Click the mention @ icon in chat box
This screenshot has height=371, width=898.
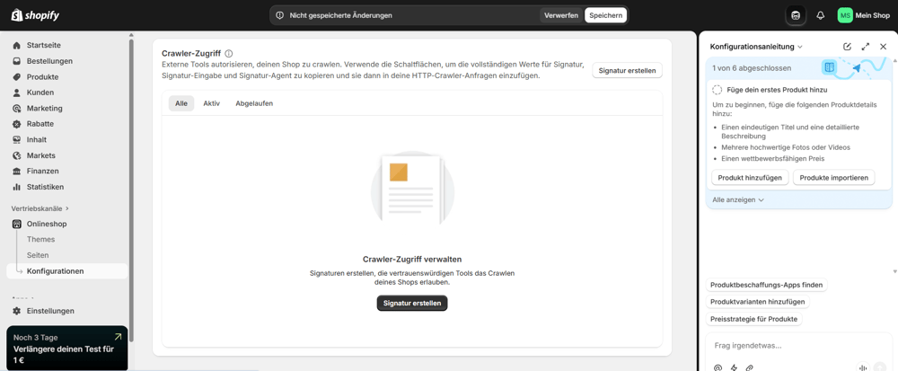point(718,367)
